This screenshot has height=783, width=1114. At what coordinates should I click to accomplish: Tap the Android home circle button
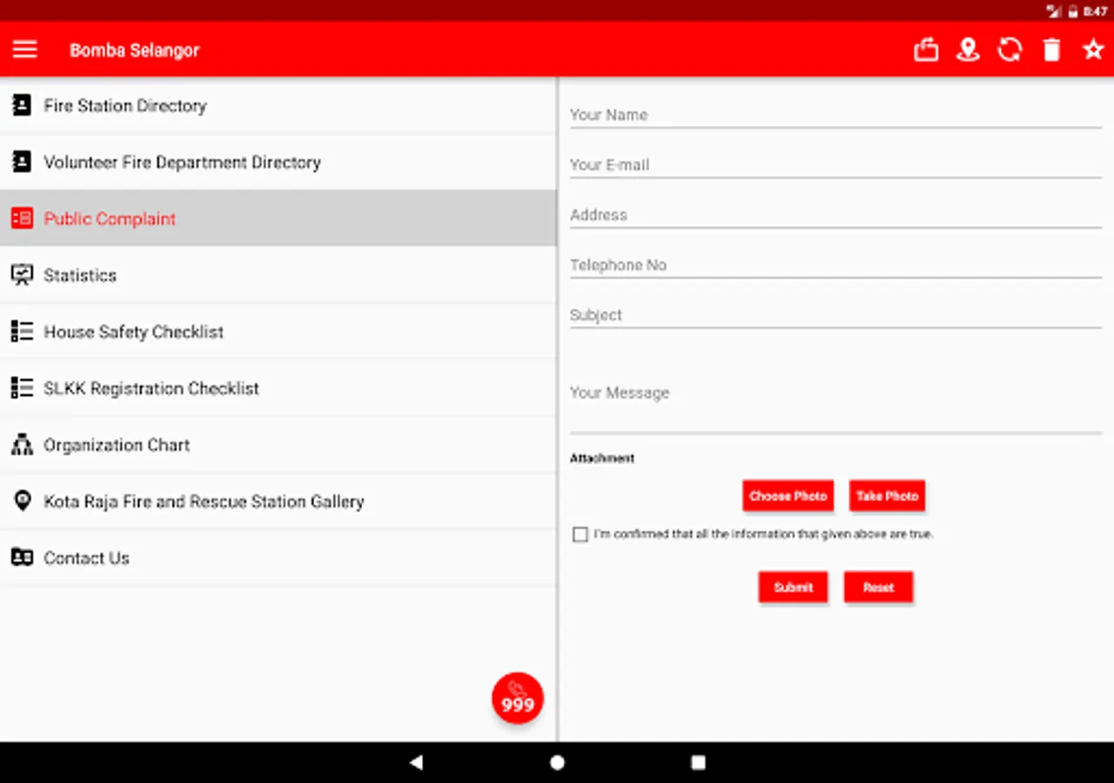pos(557,762)
